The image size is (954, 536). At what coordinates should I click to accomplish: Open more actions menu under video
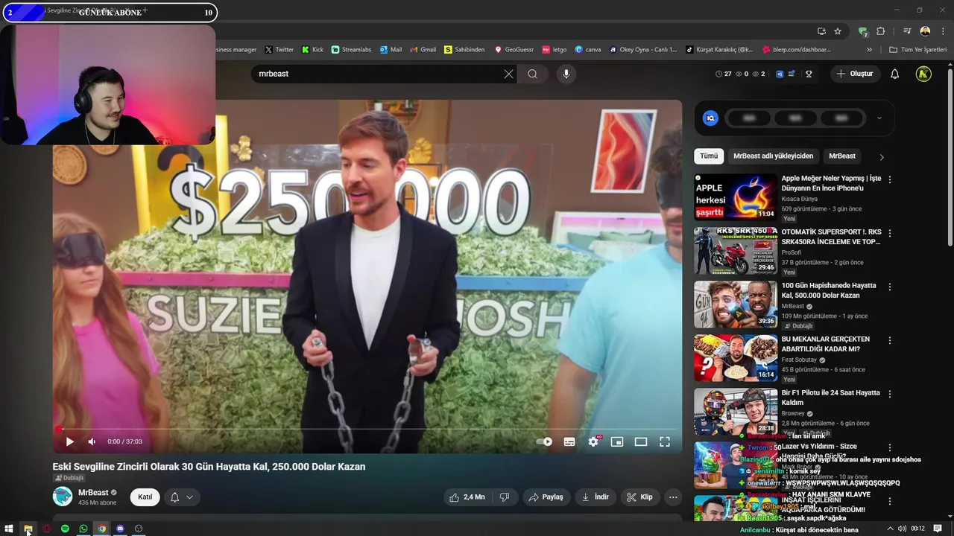pos(673,497)
